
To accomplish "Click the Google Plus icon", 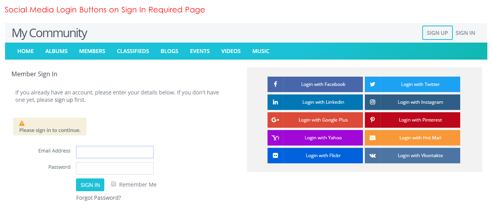I will coord(275,120).
